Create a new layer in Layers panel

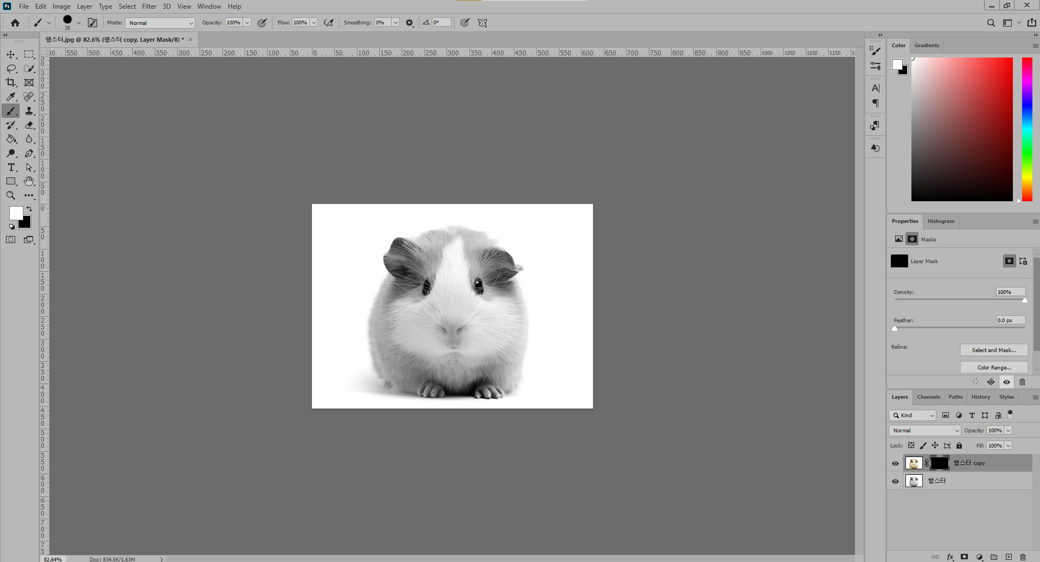[1009, 557]
